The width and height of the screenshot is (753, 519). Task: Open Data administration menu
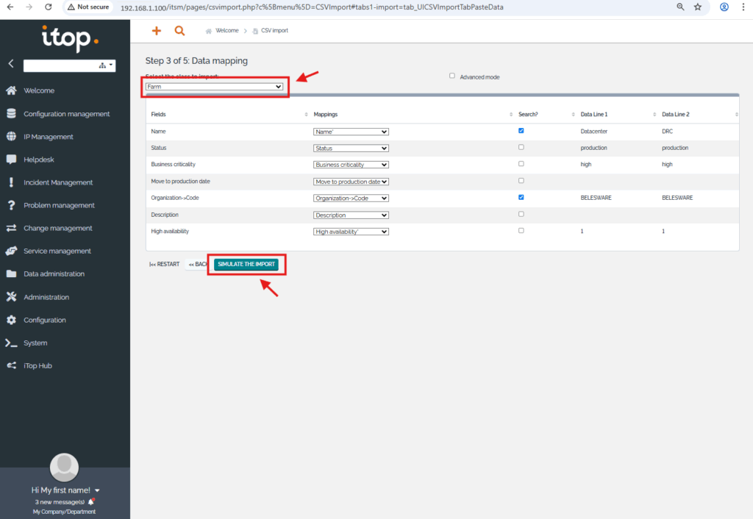pyautogui.click(x=54, y=273)
